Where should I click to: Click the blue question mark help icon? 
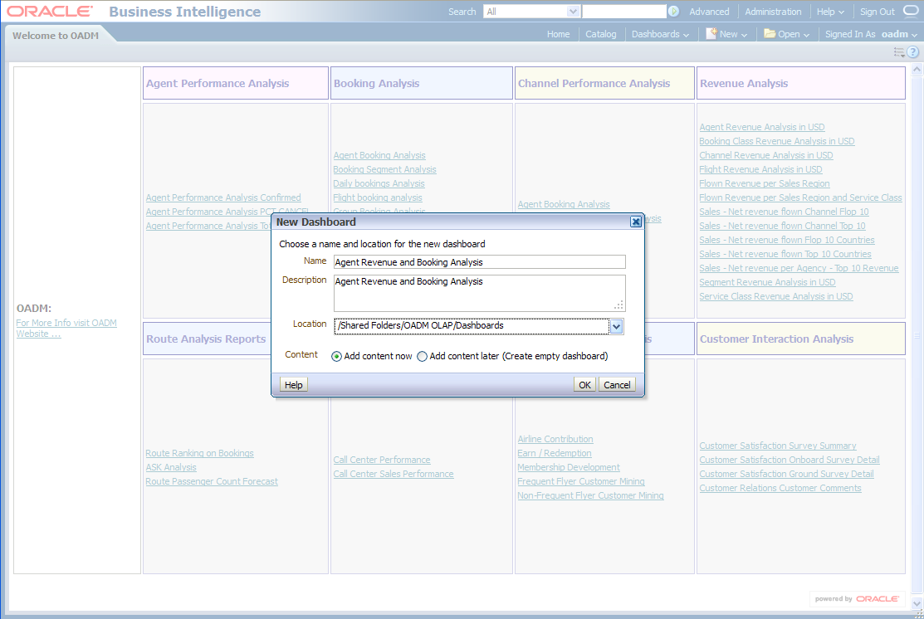[912, 52]
